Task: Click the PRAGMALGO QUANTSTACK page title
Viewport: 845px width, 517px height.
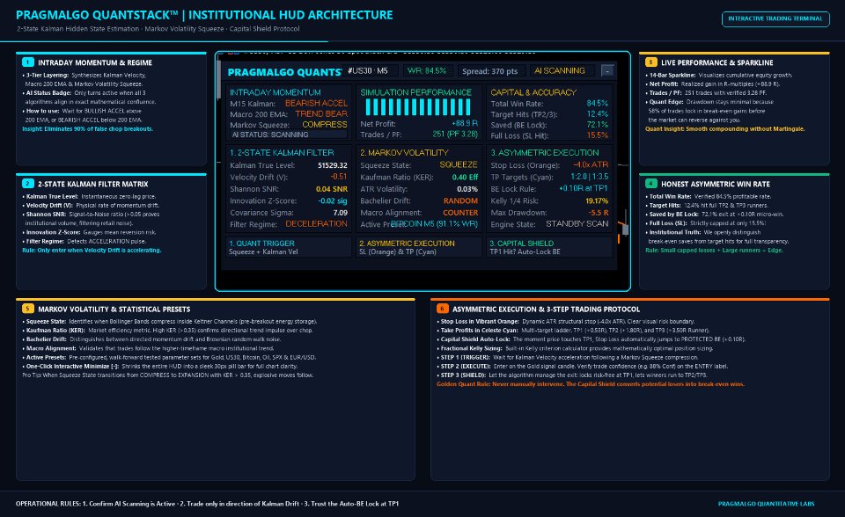Action: point(204,15)
